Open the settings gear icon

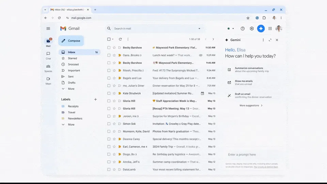pyautogui.click(x=252, y=29)
